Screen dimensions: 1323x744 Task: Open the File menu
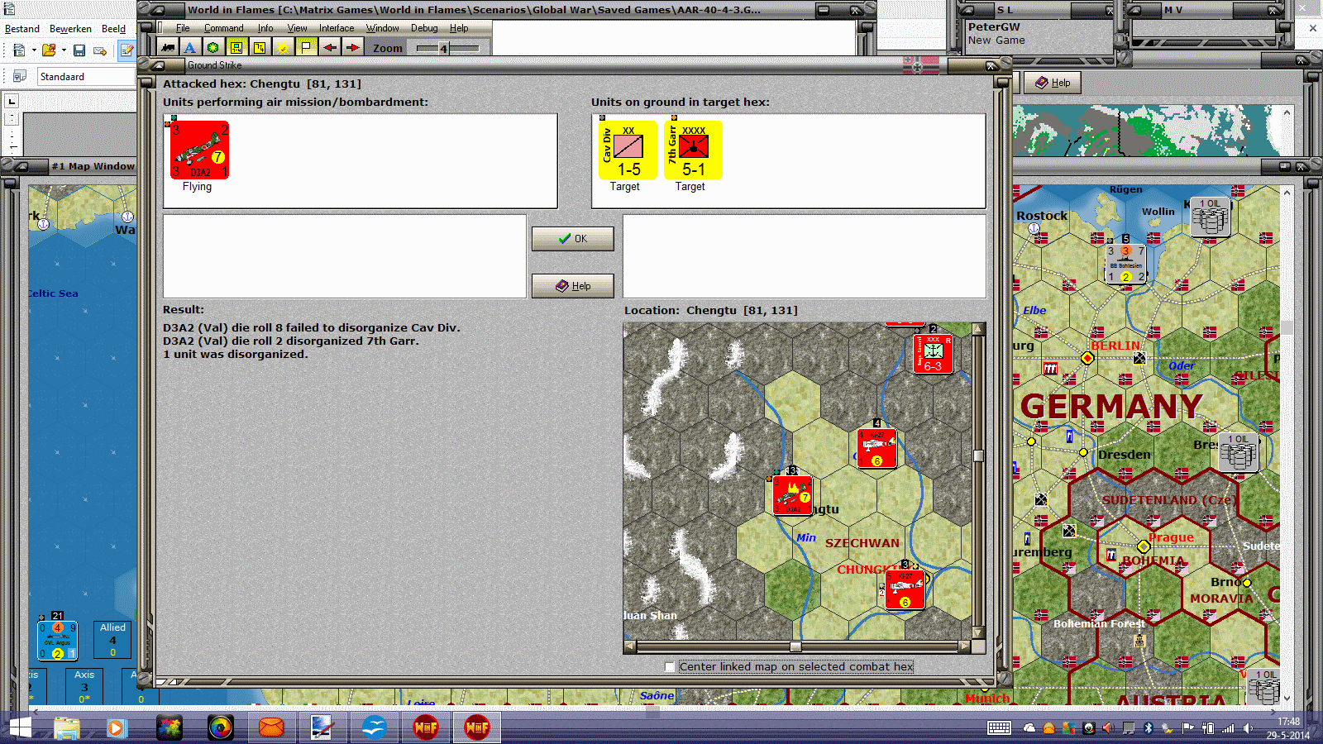(183, 28)
